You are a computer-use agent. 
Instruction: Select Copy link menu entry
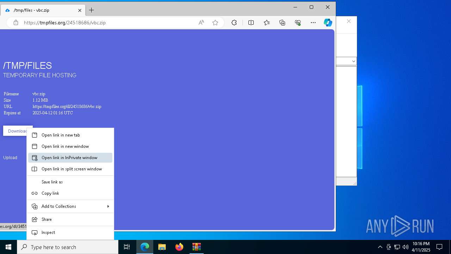[70, 193]
